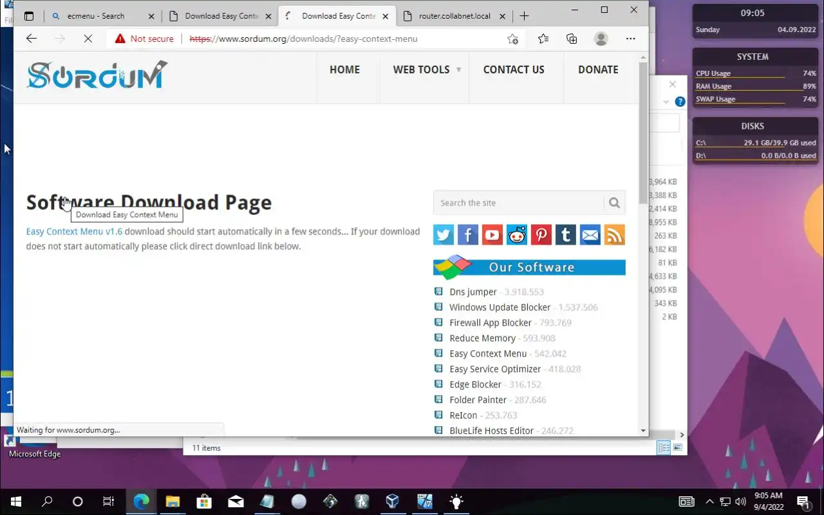
Task: Switch to ecmenu - Search tab
Action: [x=95, y=16]
